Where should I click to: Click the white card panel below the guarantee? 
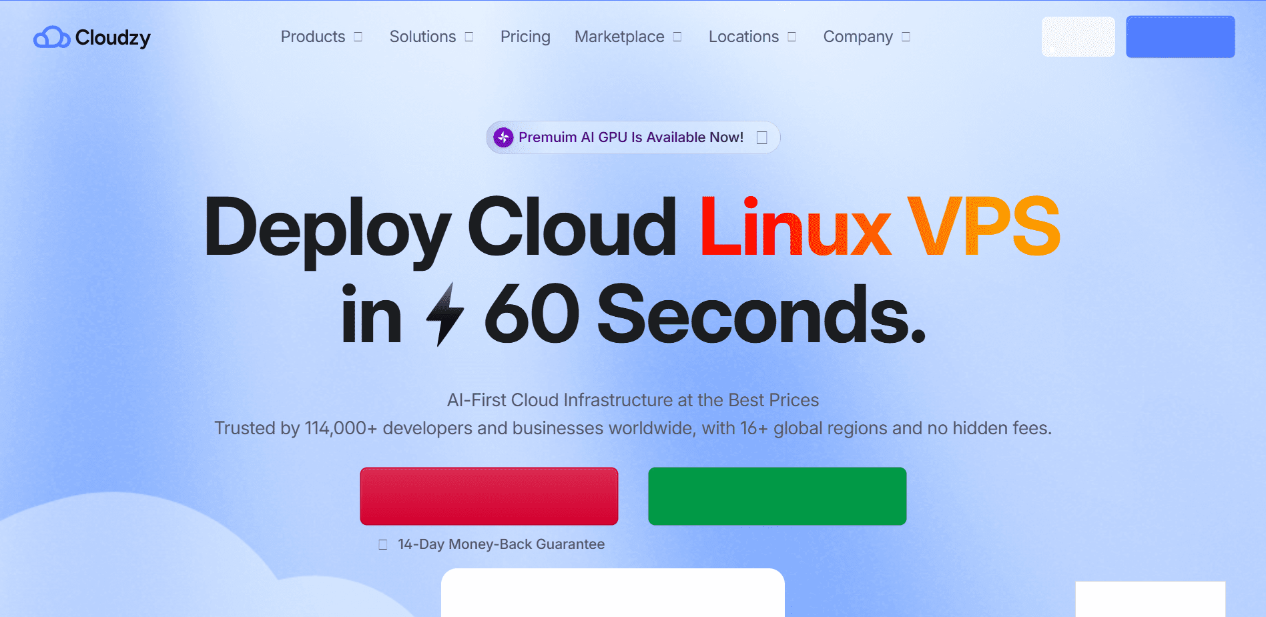[x=613, y=592]
